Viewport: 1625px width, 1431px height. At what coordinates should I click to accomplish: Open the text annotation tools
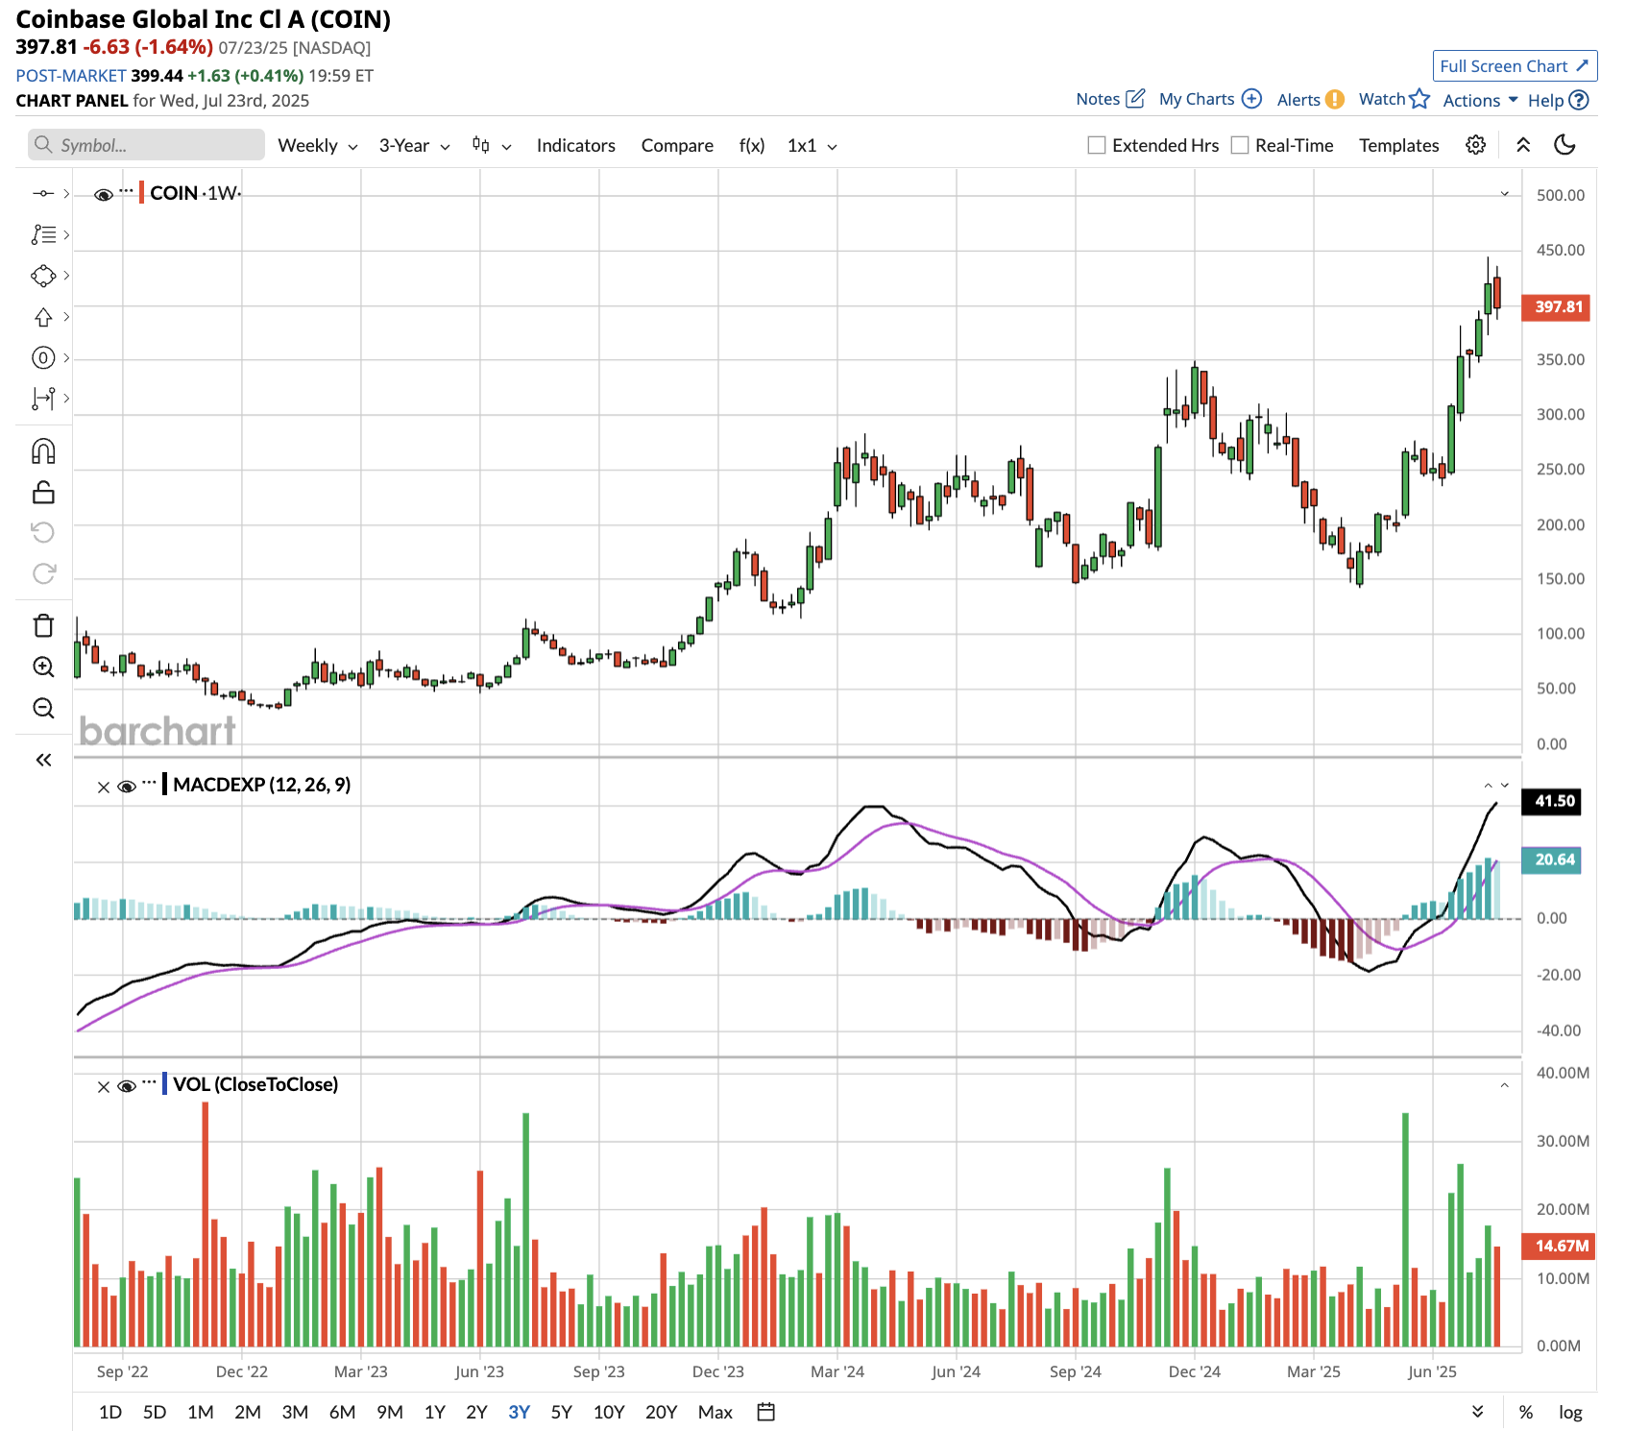point(43,234)
